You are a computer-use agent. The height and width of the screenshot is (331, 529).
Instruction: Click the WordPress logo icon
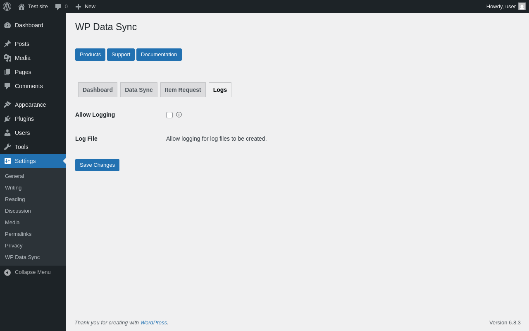click(7, 7)
